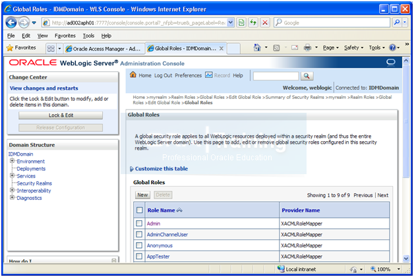Refresh the page with the green arrows icon
Screen dimensions: 414x277
pos(253,22)
